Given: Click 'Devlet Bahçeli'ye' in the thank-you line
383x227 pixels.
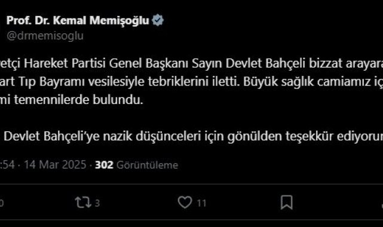Looking at the screenshot, I should click(51, 136).
